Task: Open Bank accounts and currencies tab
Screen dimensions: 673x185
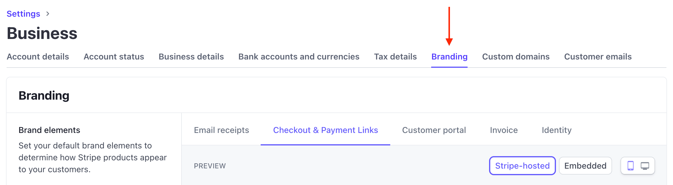Action: pyautogui.click(x=299, y=57)
